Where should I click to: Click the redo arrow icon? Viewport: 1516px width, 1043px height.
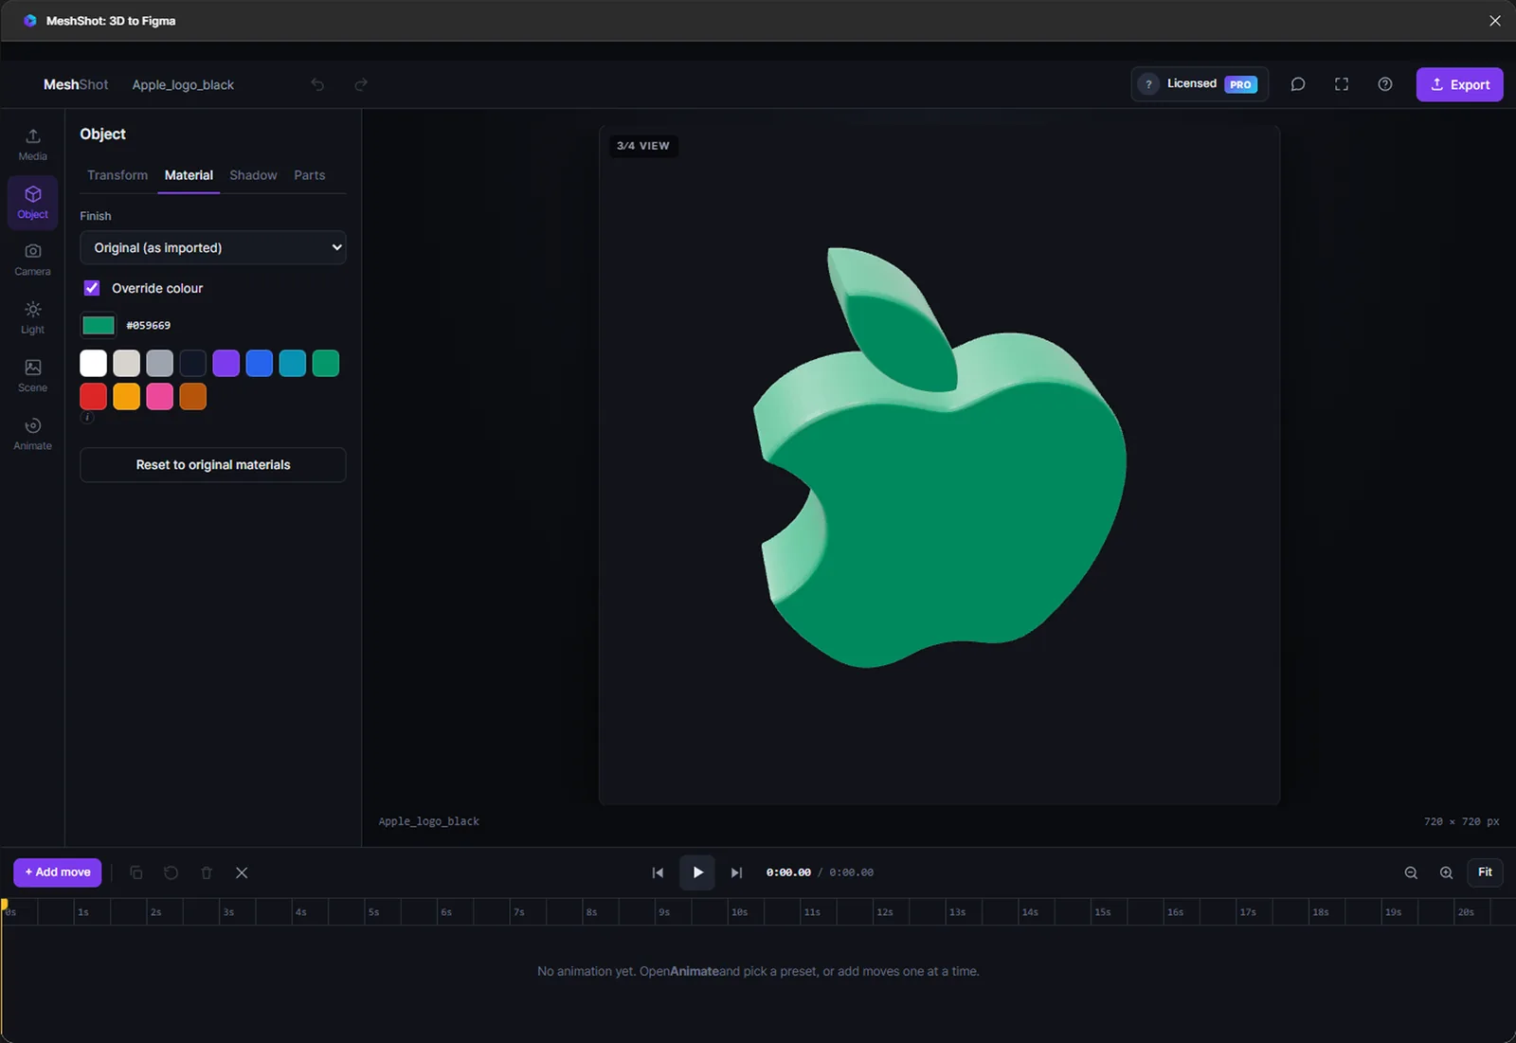361,84
